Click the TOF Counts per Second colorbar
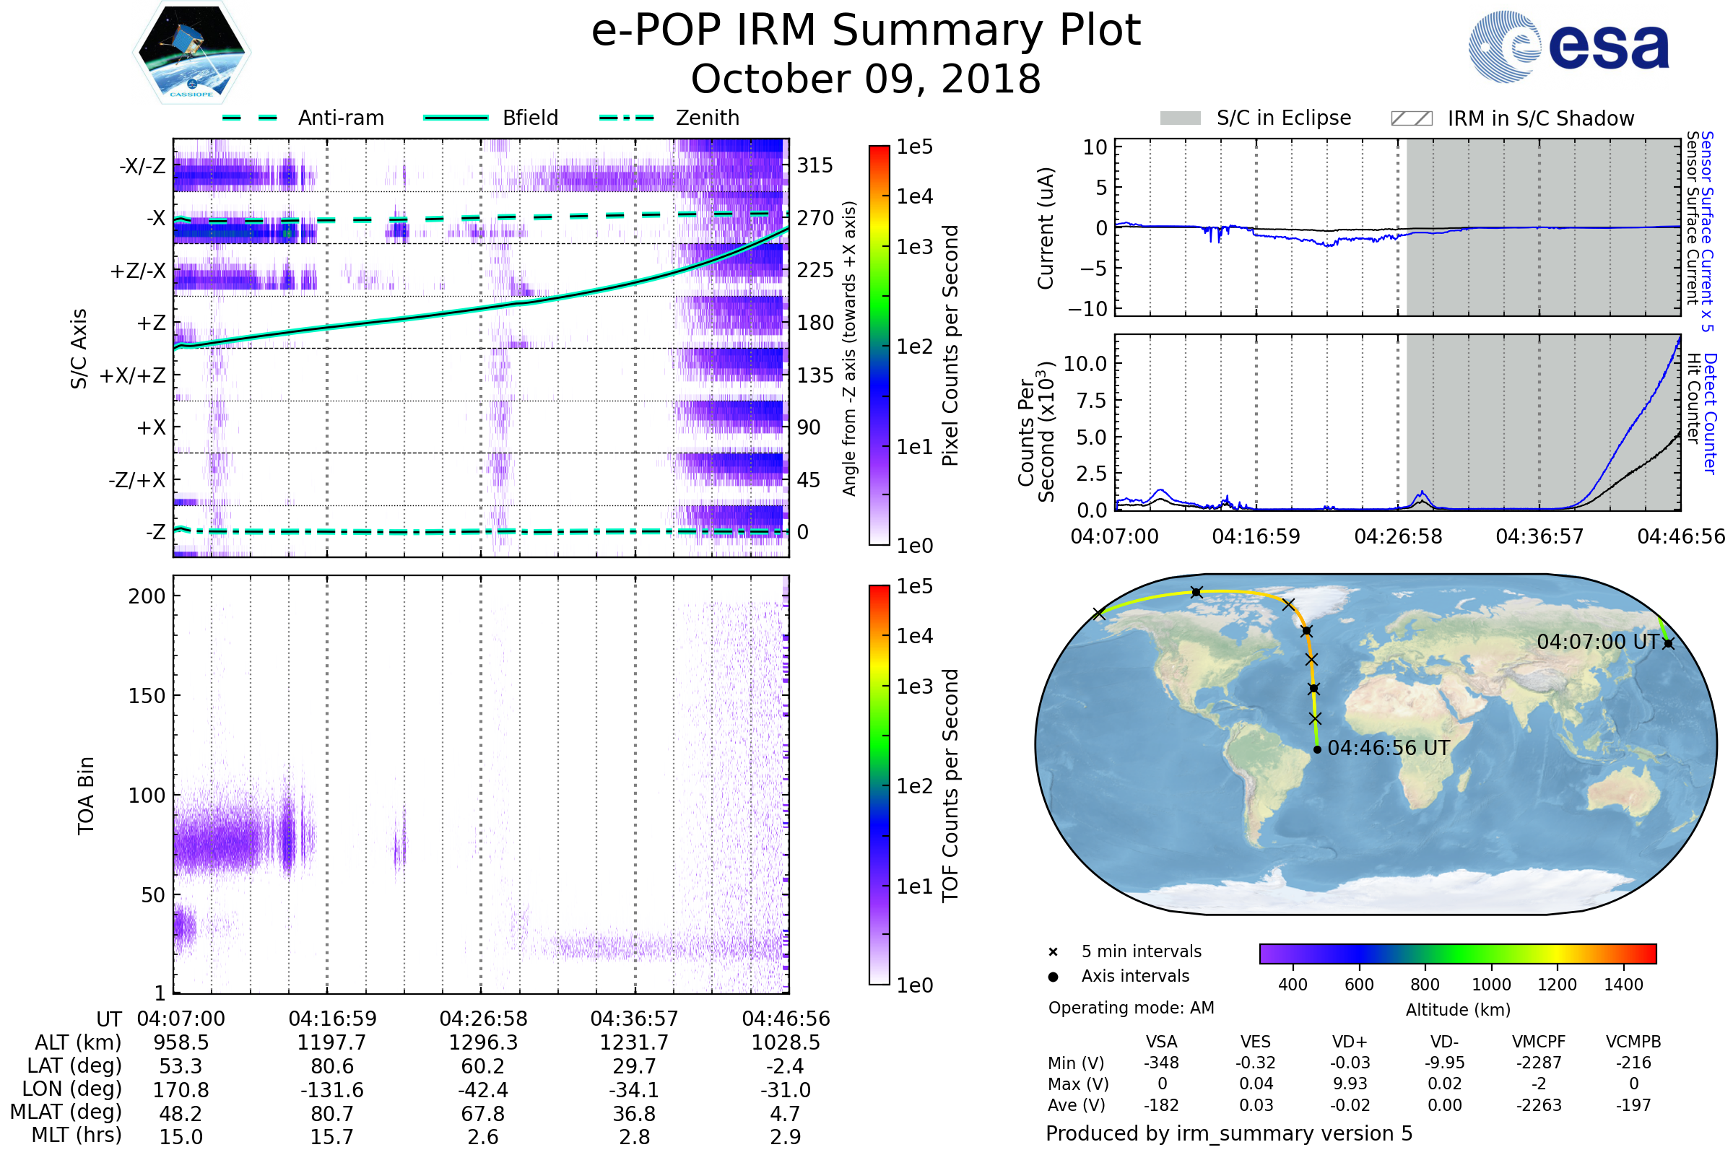Image resolution: width=1733 pixels, height=1155 pixels. coord(879,785)
